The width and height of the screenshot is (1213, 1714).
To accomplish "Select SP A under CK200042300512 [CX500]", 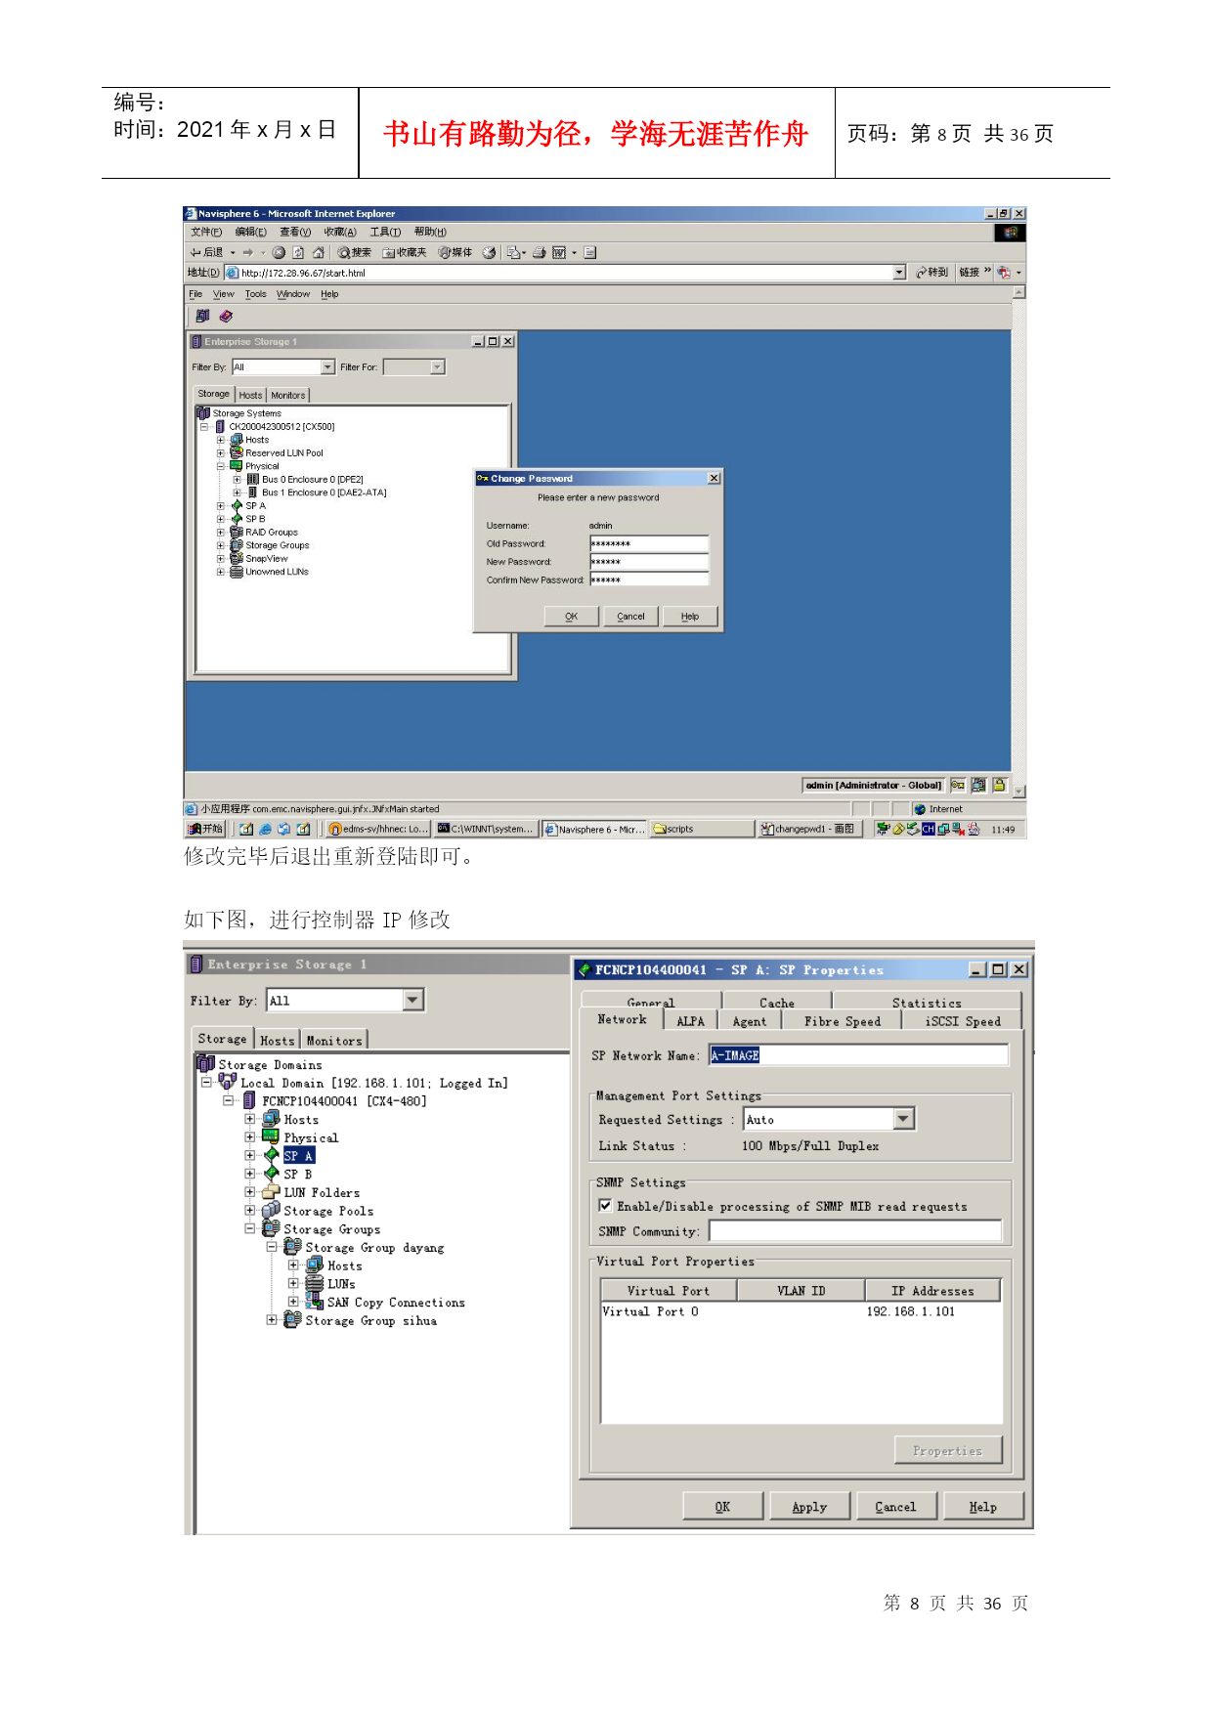I will [255, 505].
